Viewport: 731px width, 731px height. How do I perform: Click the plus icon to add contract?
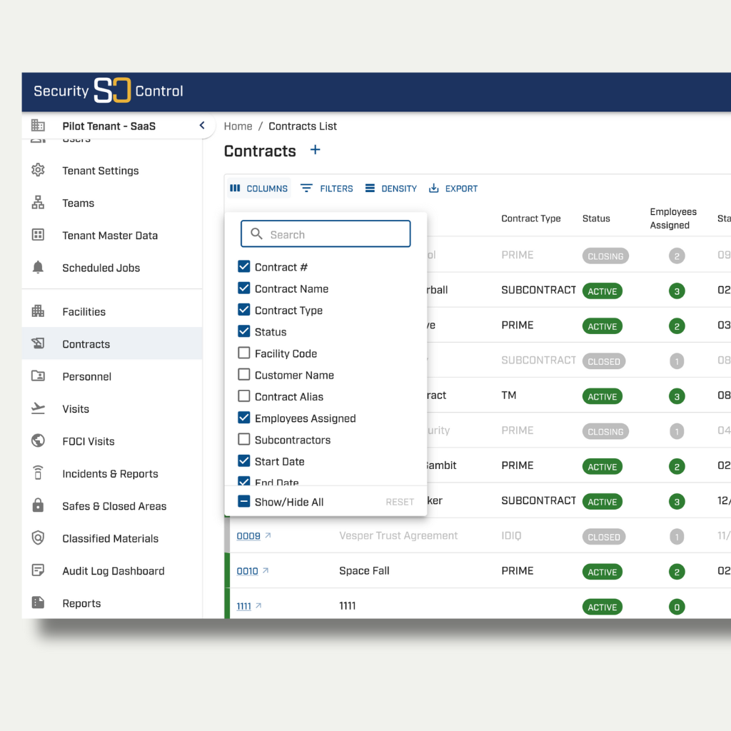pyautogui.click(x=315, y=150)
